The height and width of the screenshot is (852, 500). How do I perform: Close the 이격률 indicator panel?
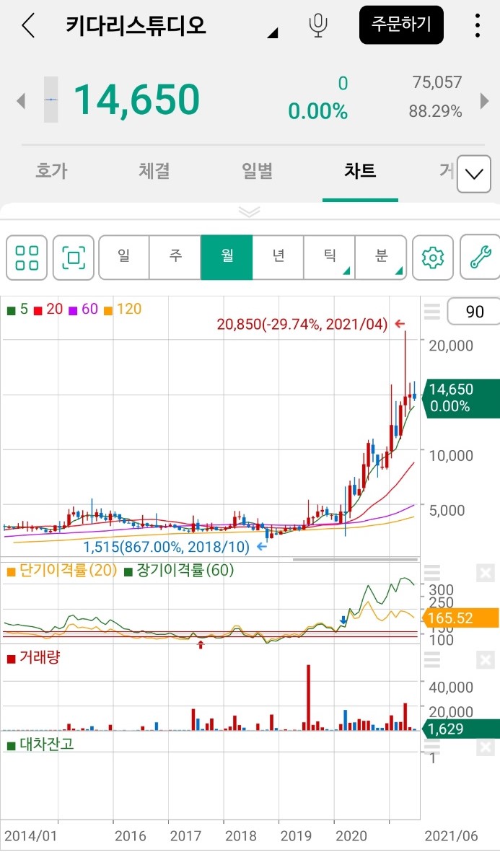click(x=486, y=574)
